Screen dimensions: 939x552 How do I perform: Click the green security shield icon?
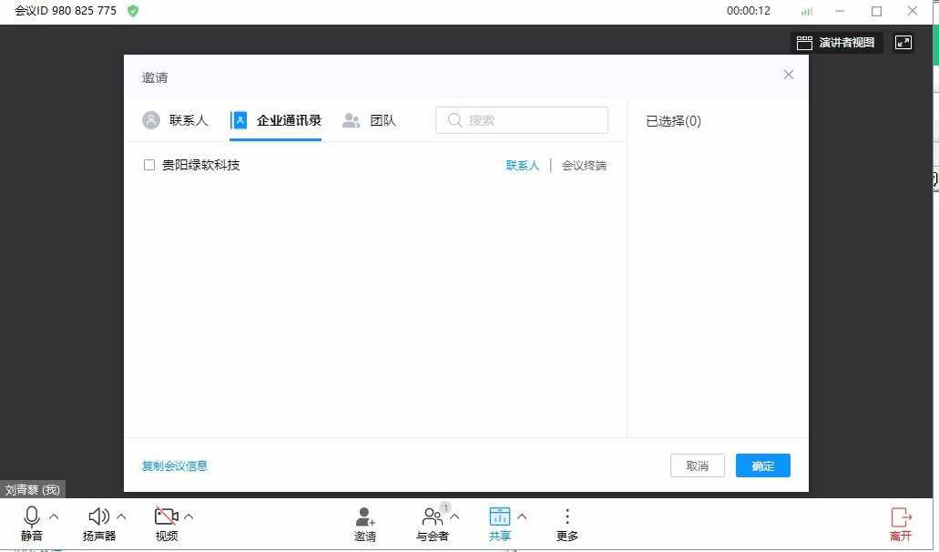coord(133,11)
